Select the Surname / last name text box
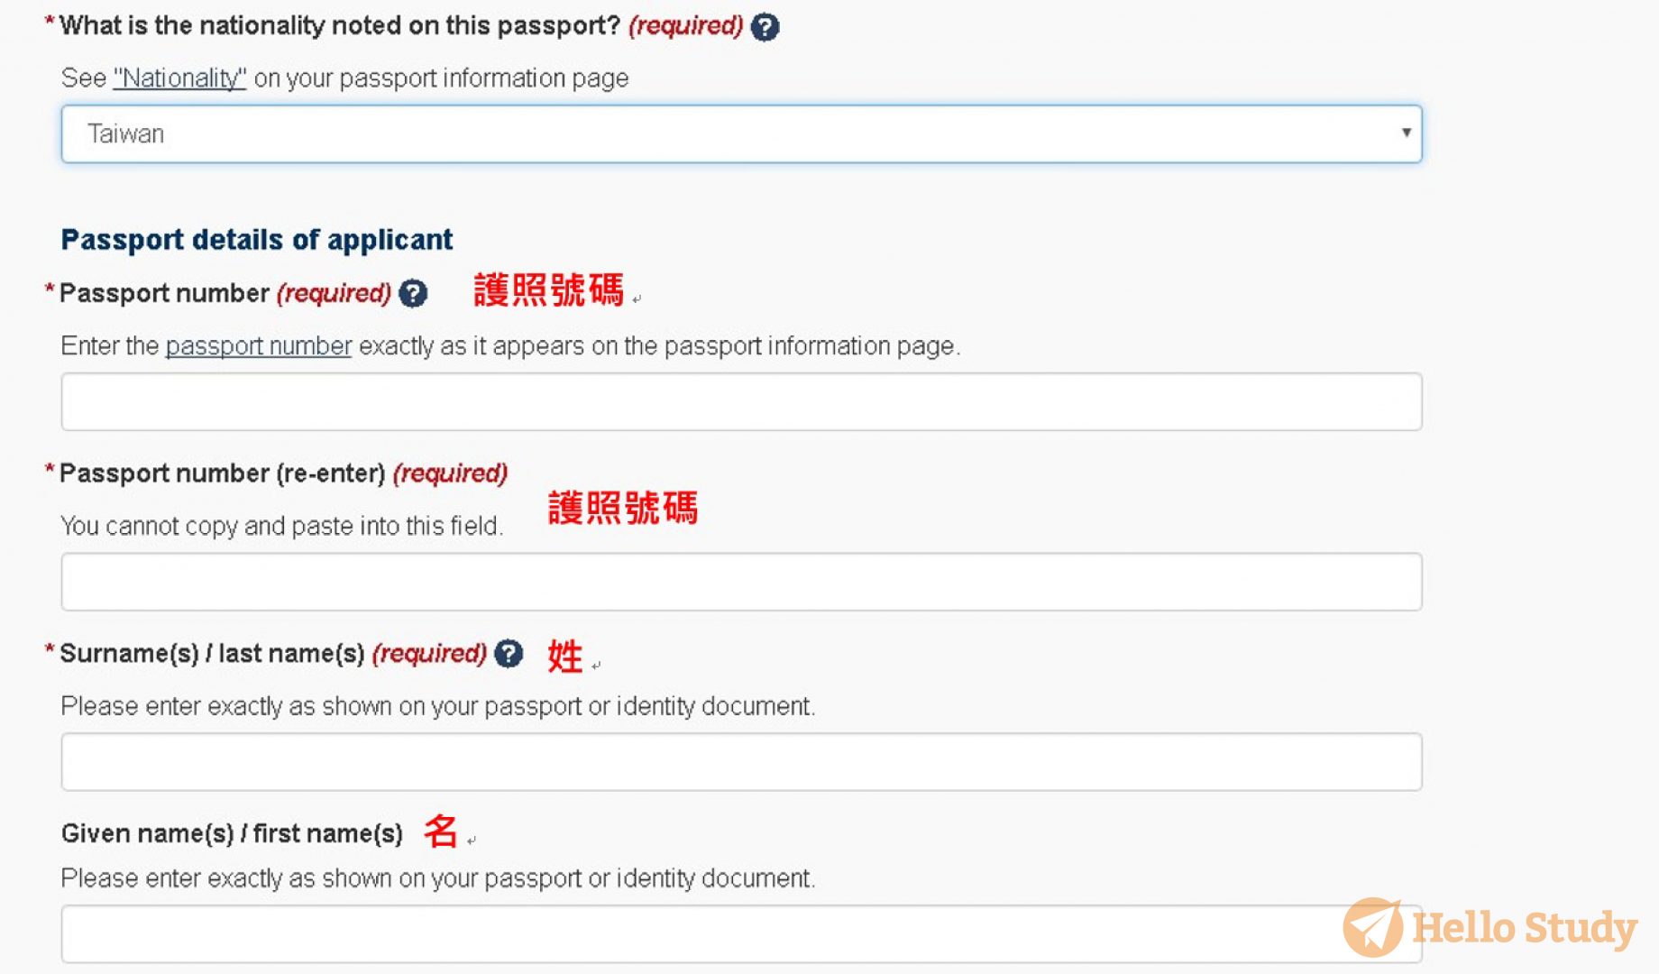The image size is (1659, 974). pyautogui.click(x=741, y=762)
